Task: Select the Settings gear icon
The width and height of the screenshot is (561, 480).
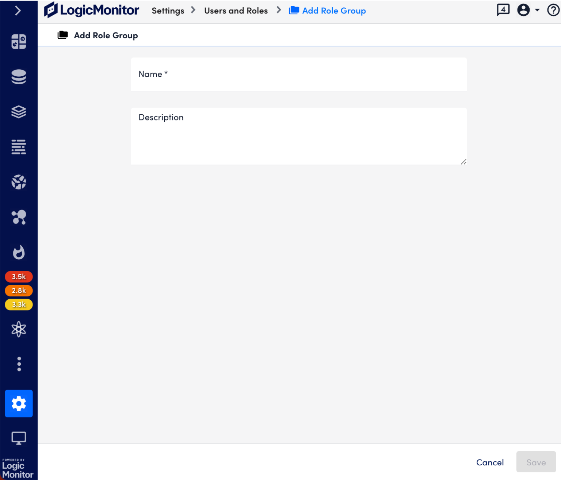Action: [19, 403]
